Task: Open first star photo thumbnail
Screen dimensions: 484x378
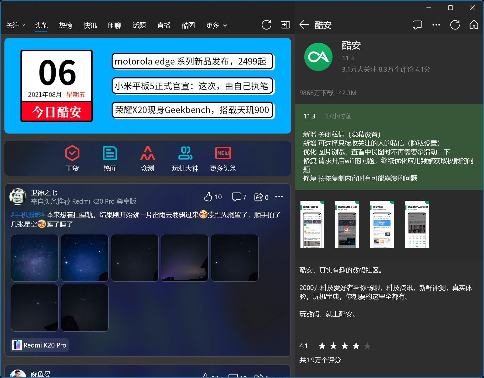Action: point(35,258)
